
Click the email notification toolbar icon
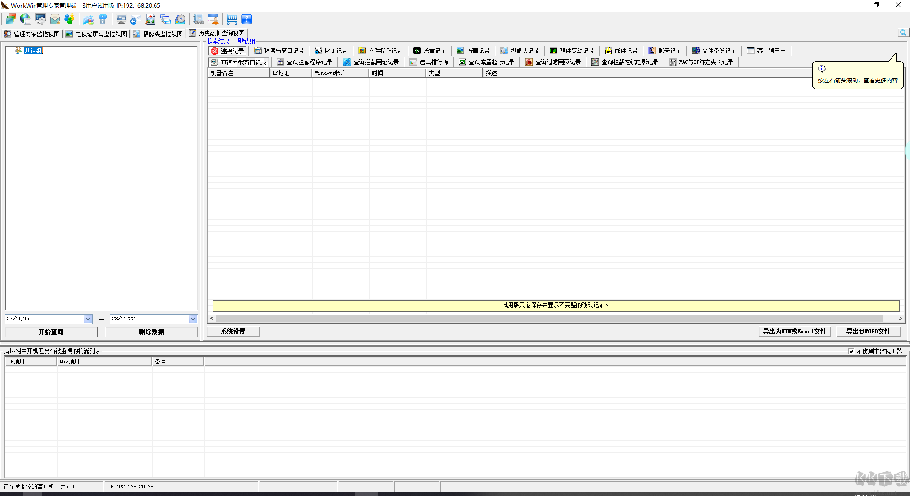[55, 19]
